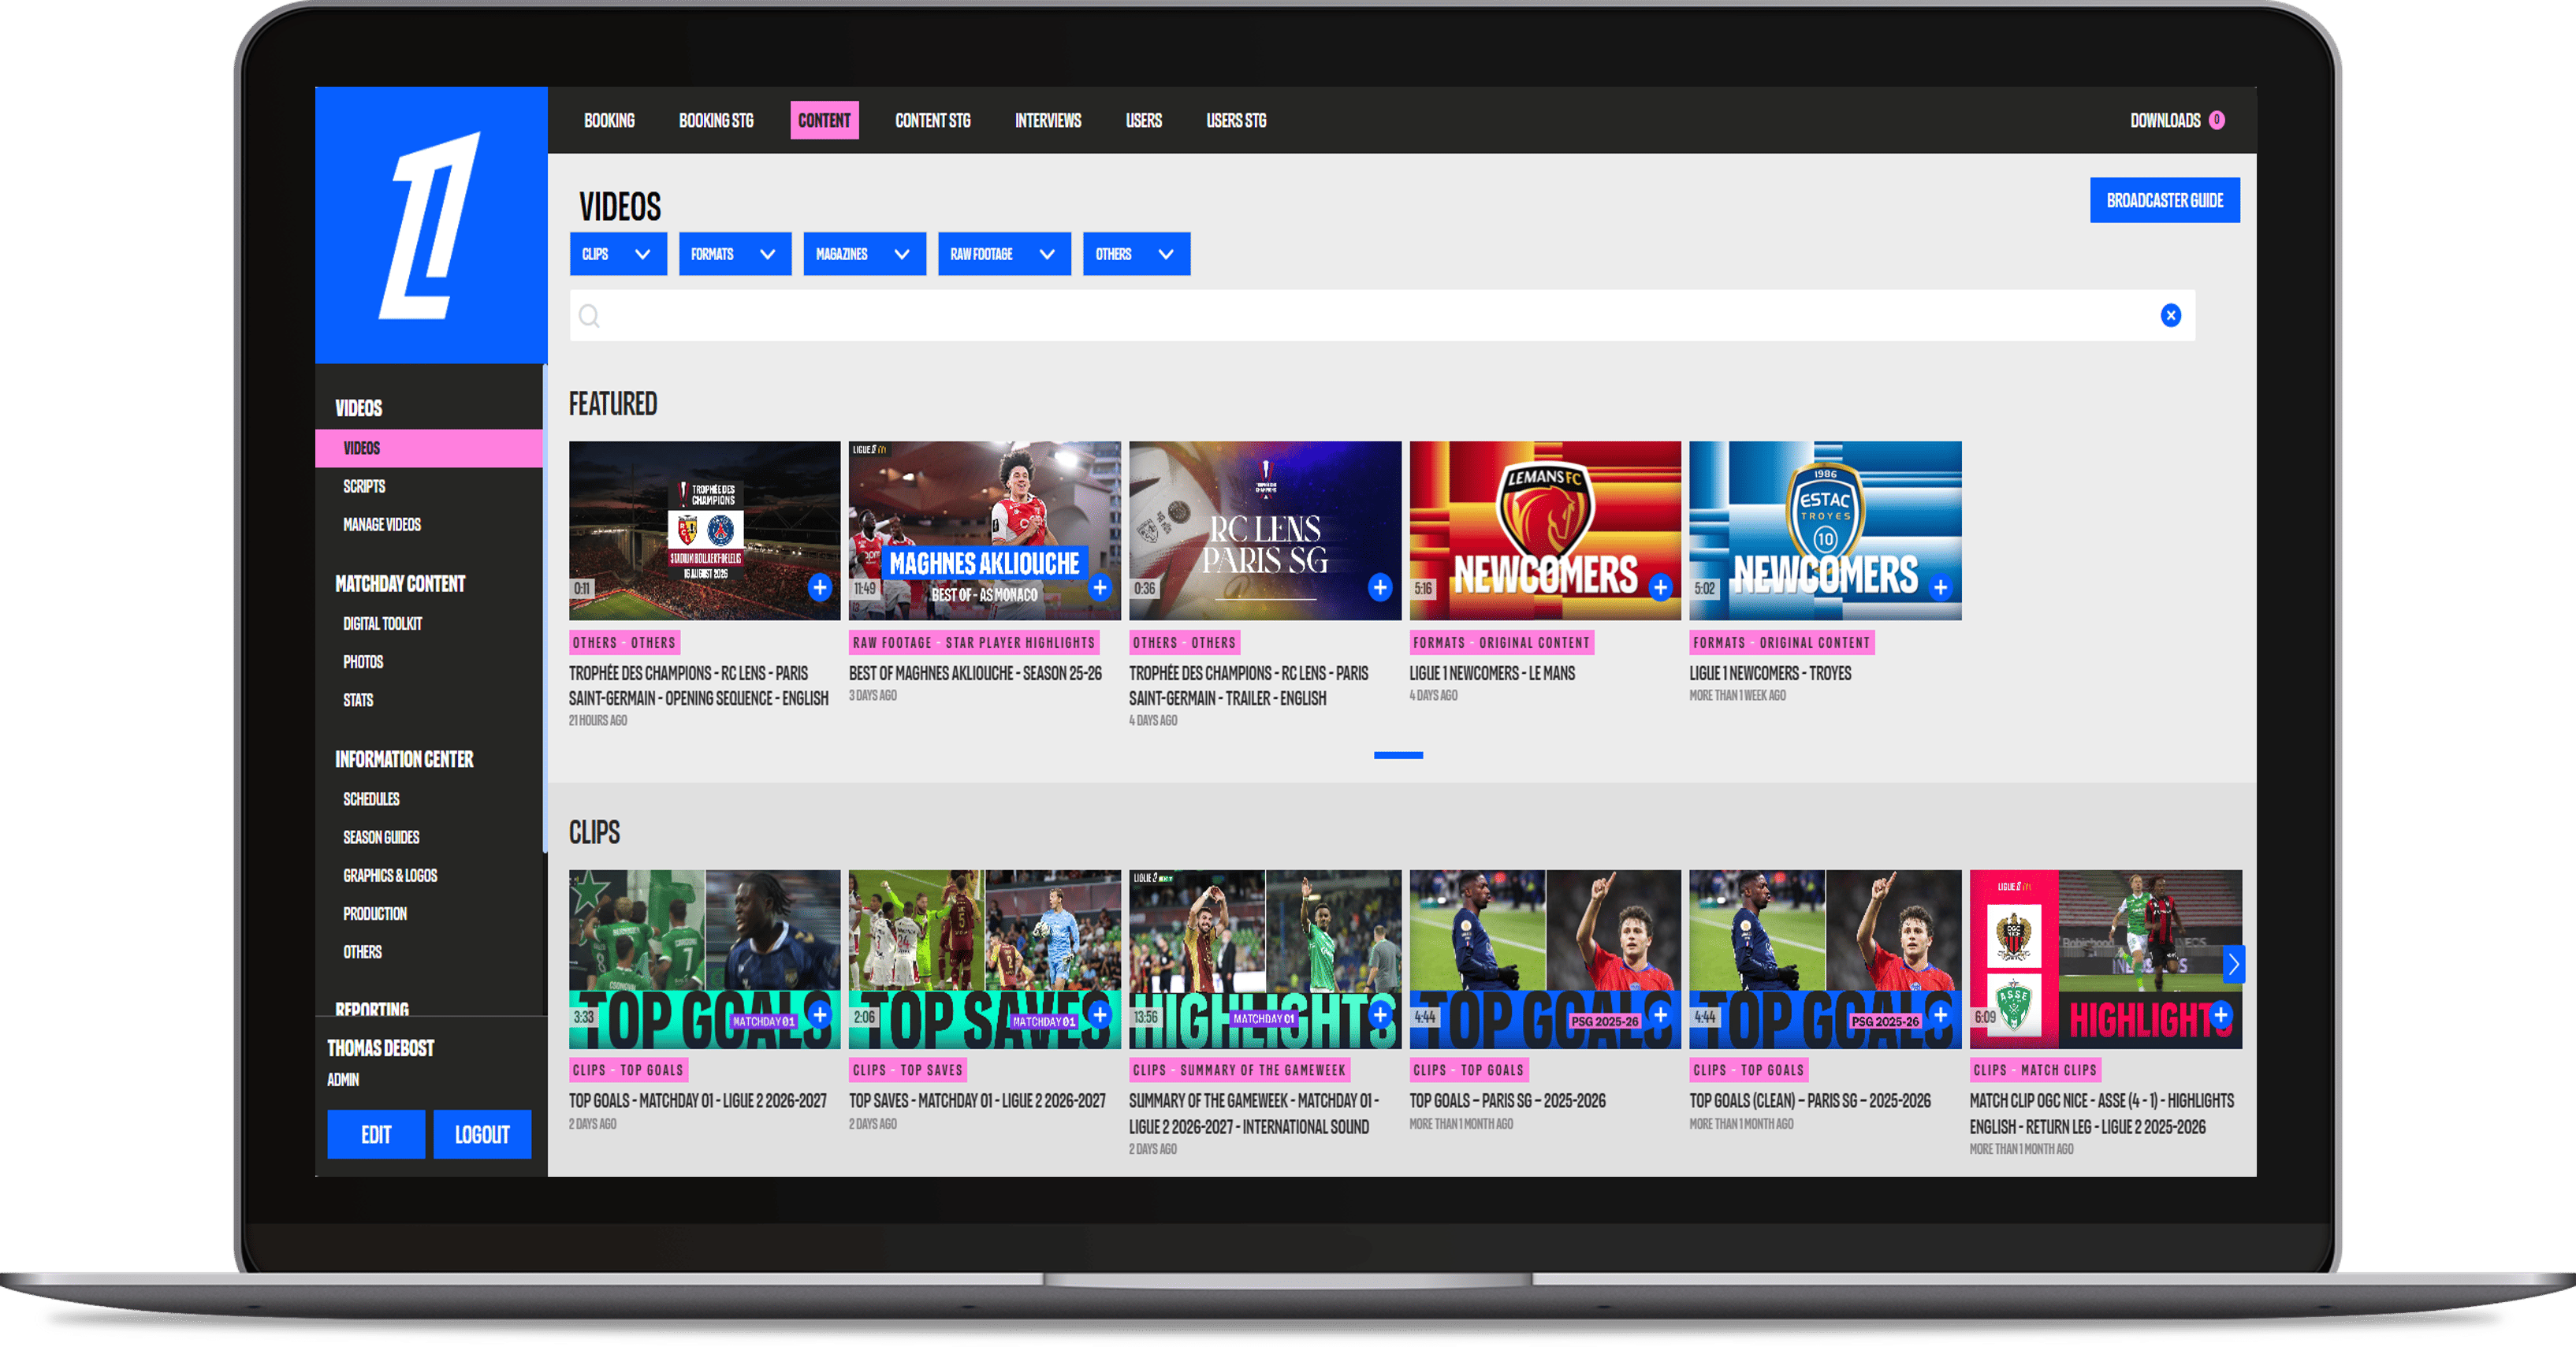This screenshot has width=2576, height=1347.
Task: Add Top Goals (Clean) Paris SG via plus icon
Action: 1940,1015
